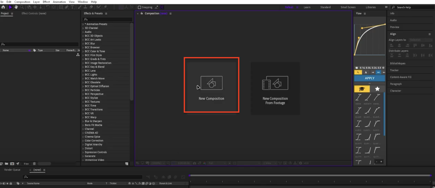Viewport: 435px width, 188px height.
Task: Open the Flow favorites star tab
Action: pos(377,89)
